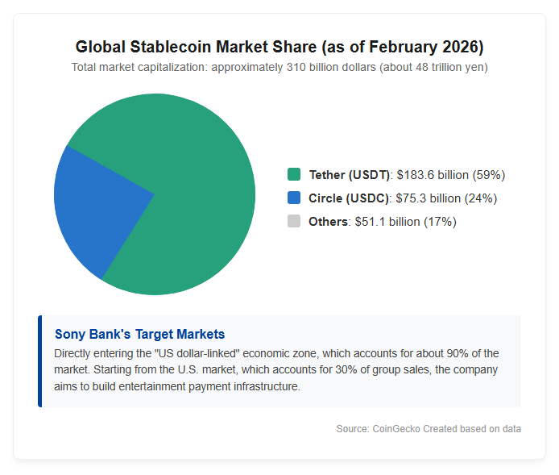Click the $183.6 billion (59%) value
Screen dimensions: 559x475
(x=451, y=175)
